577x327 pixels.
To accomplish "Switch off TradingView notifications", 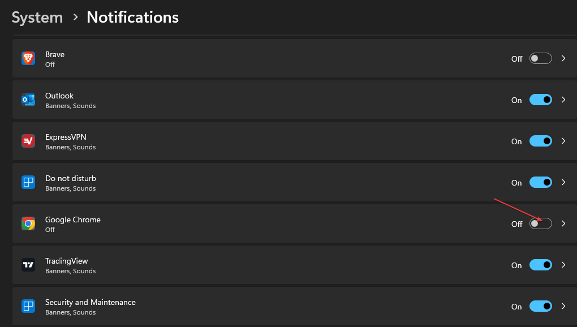I will [540, 265].
